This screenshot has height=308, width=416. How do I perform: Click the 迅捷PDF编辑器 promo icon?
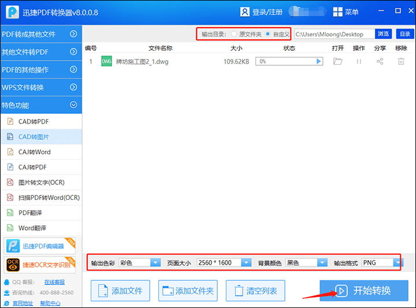tap(13, 246)
